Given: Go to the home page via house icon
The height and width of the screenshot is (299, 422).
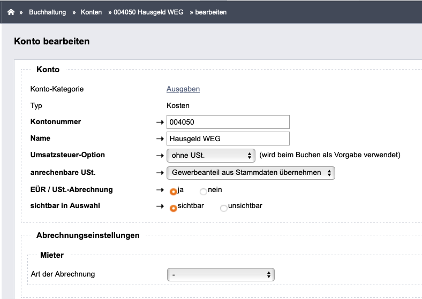Looking at the screenshot, I should tap(11, 12).
